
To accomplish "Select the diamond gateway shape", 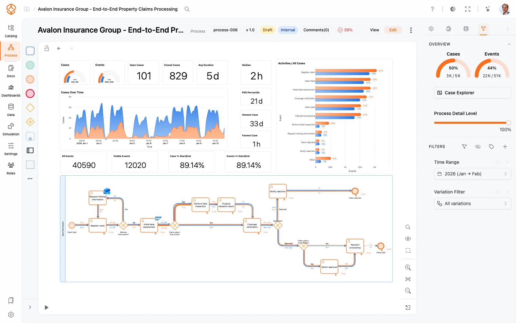I will [x=30, y=108].
